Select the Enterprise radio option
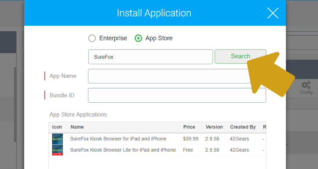The image size is (318, 169). click(92, 38)
